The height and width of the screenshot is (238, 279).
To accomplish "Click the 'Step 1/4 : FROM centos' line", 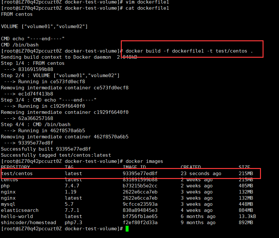I will point(33,63).
